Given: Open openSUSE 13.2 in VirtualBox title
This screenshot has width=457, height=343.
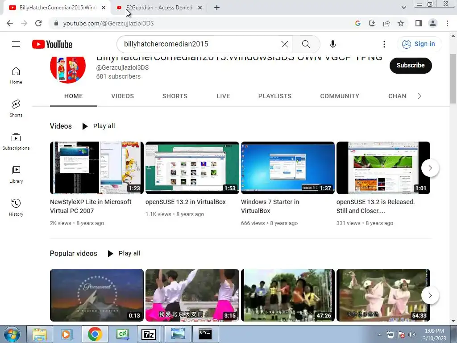Looking at the screenshot, I should (x=185, y=202).
